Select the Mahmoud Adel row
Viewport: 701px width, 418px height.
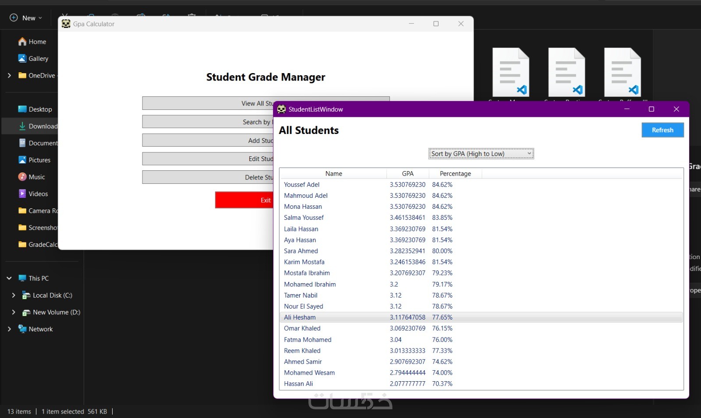(481, 196)
